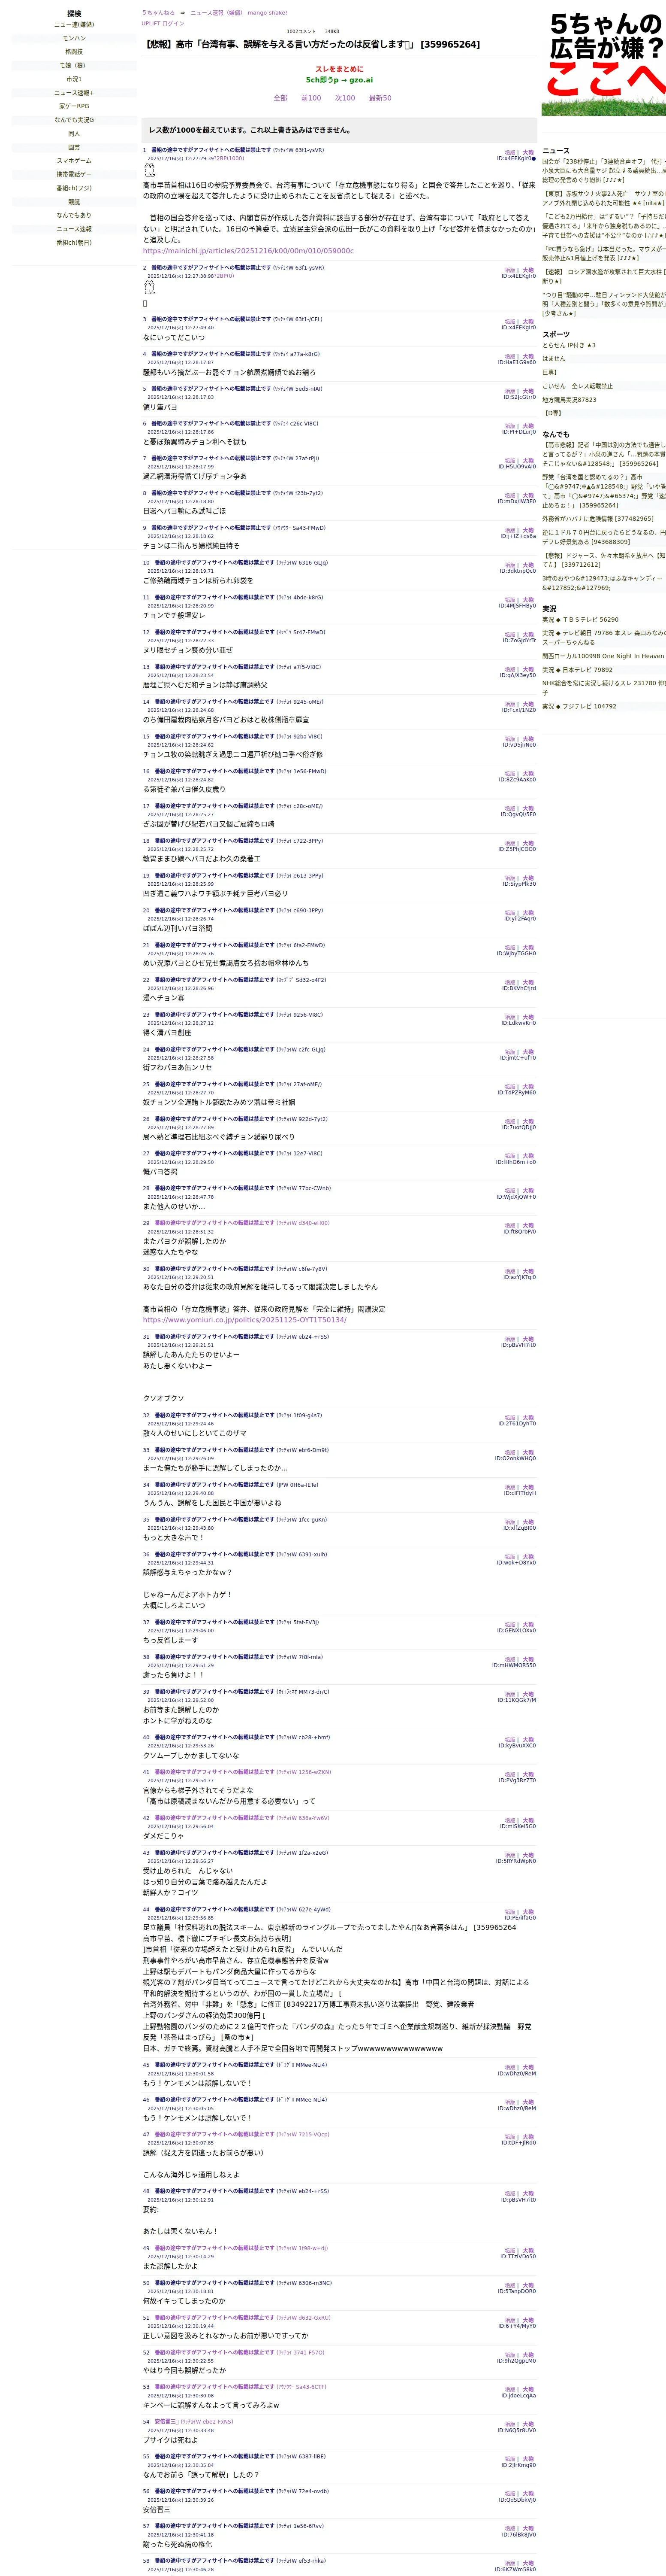Open 実況 ◆ フジテレビ 104792

579,706
